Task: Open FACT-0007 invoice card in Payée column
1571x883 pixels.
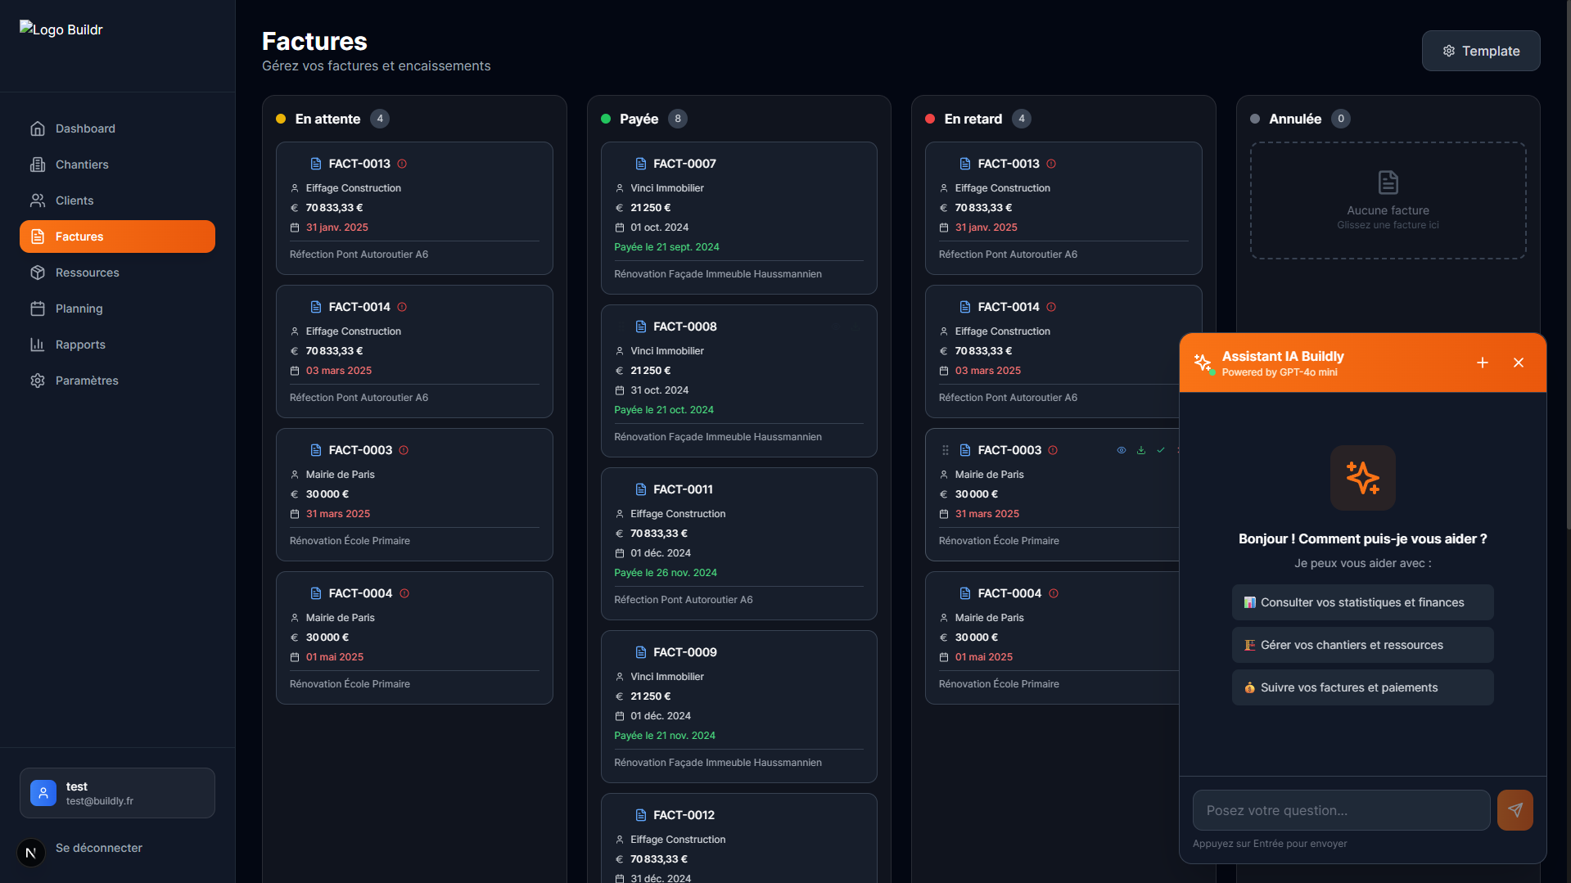Action: 738,218
